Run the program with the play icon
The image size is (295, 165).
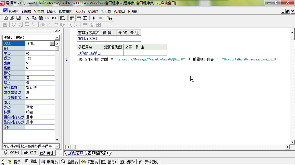click(94, 18)
